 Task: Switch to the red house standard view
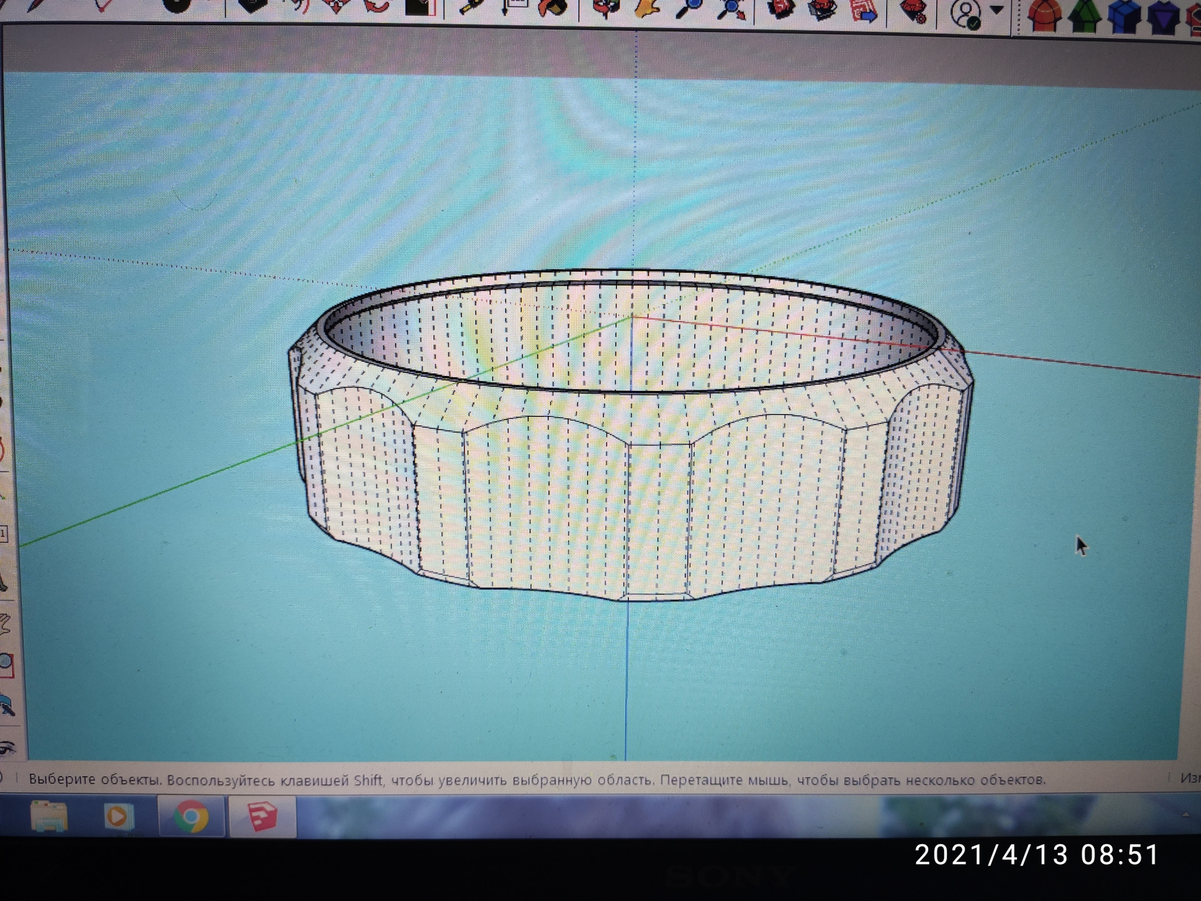(1044, 16)
